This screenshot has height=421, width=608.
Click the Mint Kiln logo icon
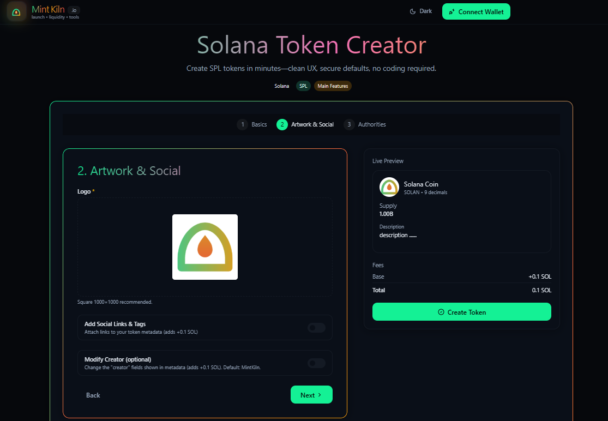[x=16, y=11]
